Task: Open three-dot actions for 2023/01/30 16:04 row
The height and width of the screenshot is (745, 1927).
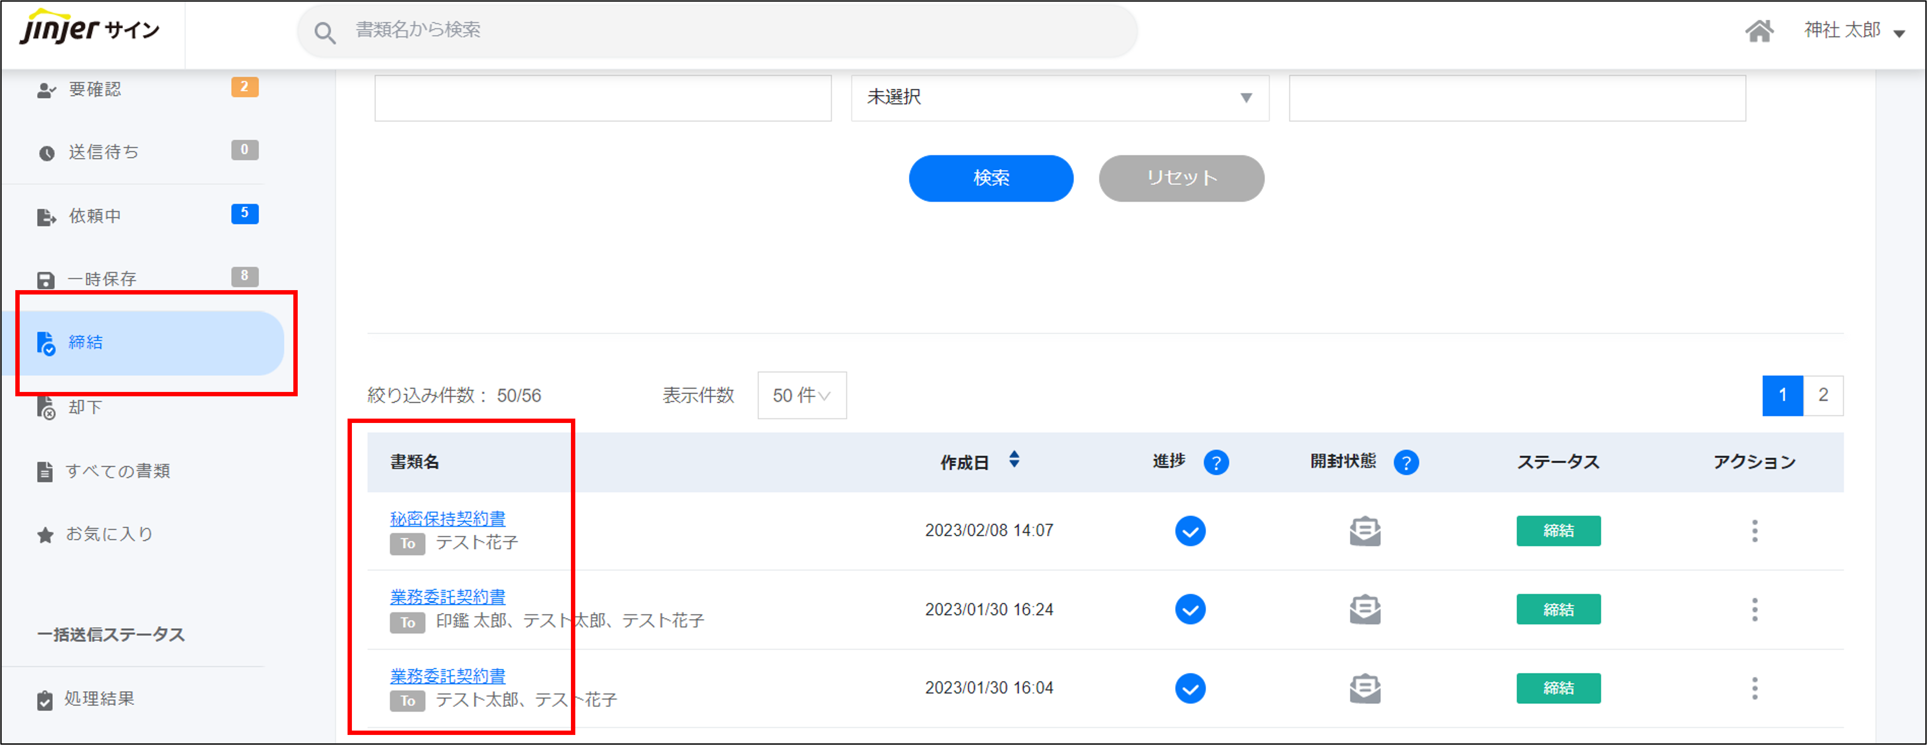Action: click(x=1754, y=688)
